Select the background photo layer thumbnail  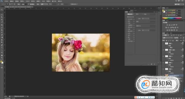click(167, 76)
